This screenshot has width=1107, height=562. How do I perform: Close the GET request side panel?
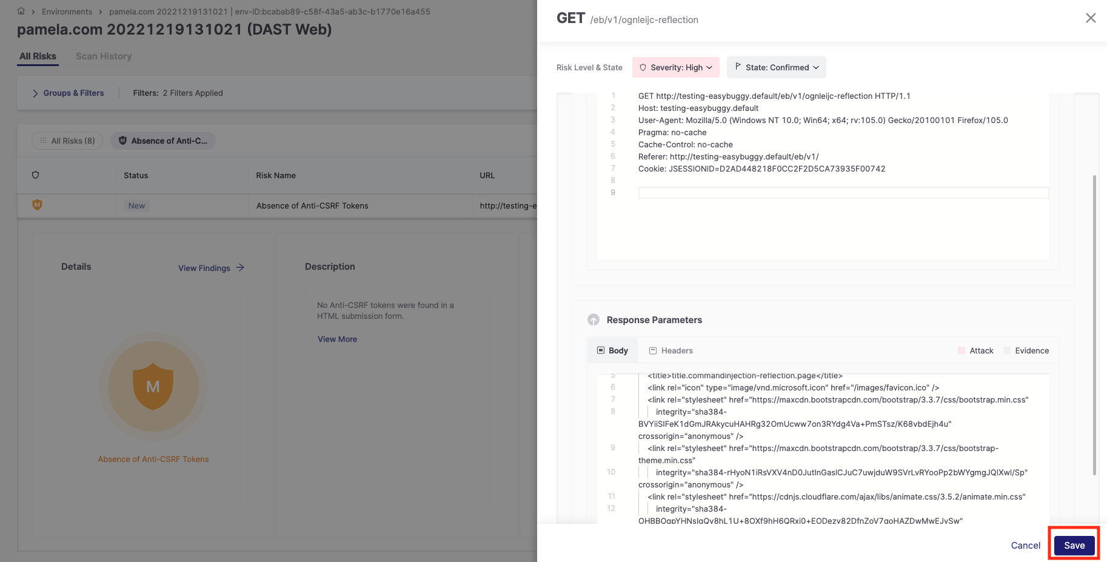(x=1091, y=18)
